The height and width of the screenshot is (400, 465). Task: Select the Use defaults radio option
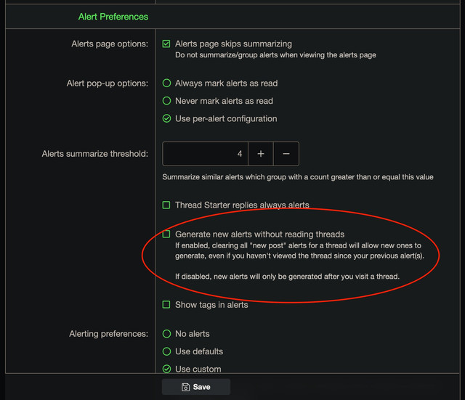point(166,351)
